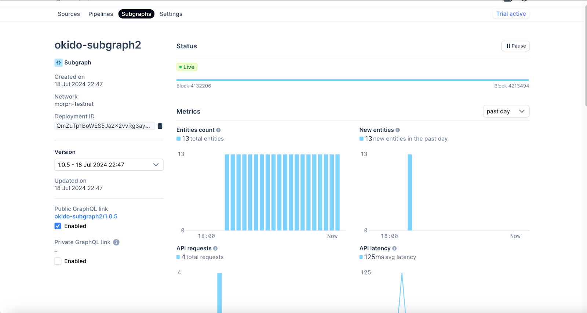Open the Pipelines tab
The width and height of the screenshot is (587, 313).
click(101, 14)
